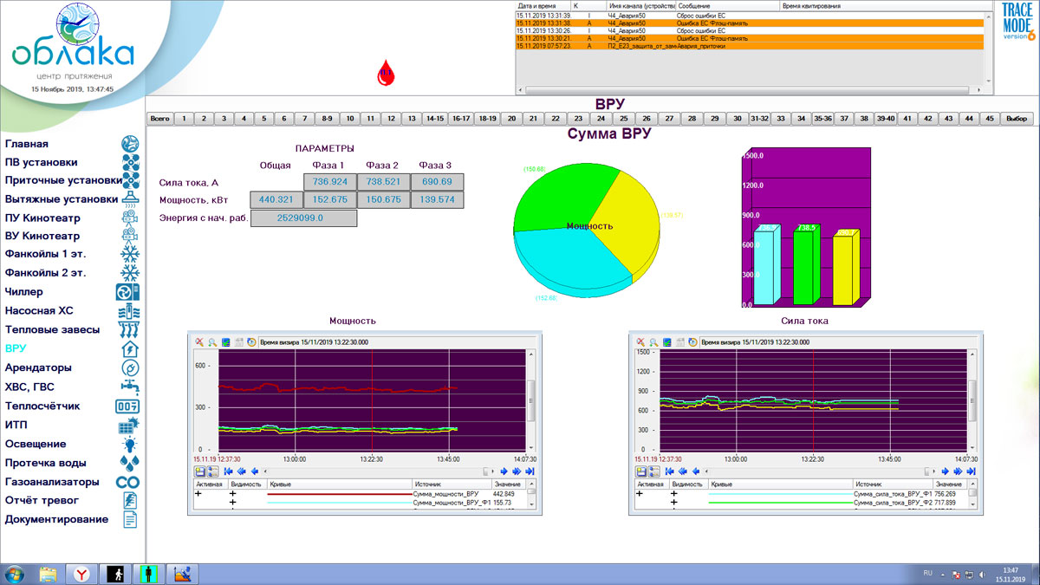Open Yandex browser from taskbar

click(x=81, y=573)
